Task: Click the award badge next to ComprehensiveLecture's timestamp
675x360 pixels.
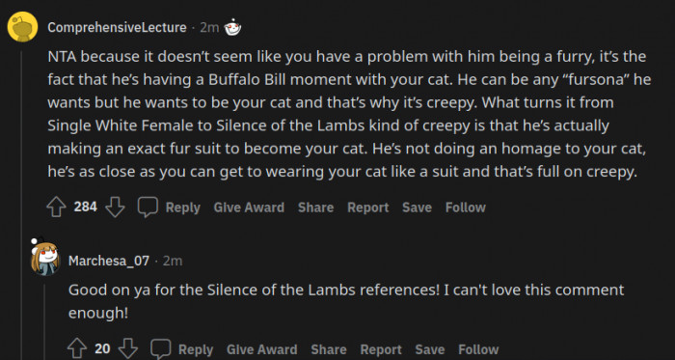Action: 233,28
